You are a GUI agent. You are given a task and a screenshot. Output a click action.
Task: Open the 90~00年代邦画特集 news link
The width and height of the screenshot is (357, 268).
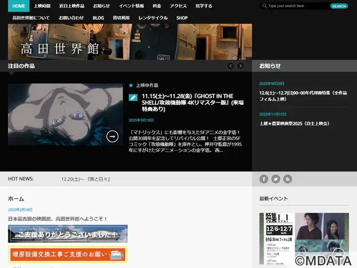303,96
